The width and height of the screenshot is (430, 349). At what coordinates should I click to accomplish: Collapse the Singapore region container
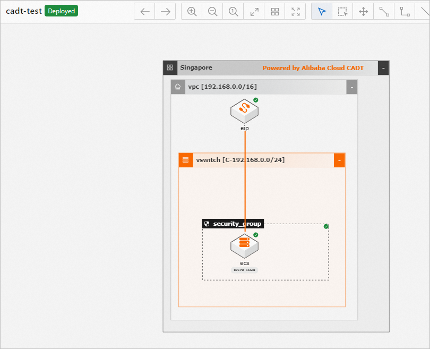point(383,68)
